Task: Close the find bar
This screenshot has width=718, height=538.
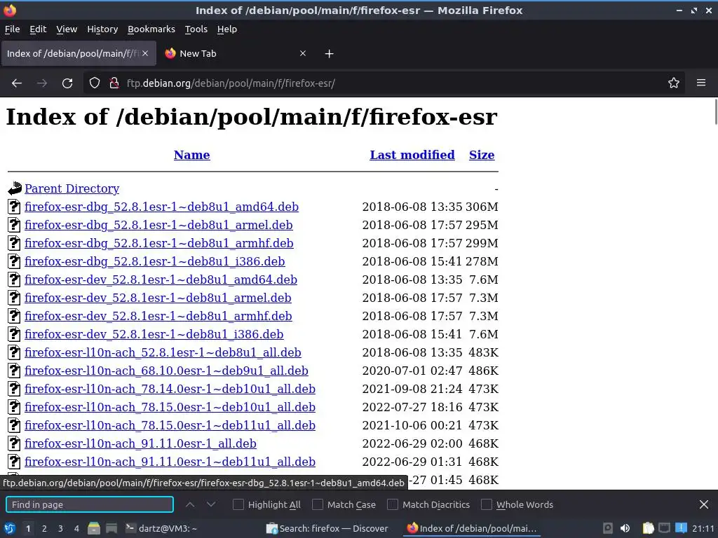Action: (704, 504)
